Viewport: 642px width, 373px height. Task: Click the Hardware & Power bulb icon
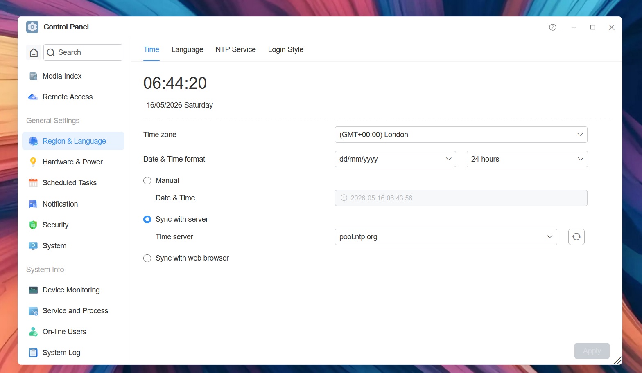tap(33, 162)
